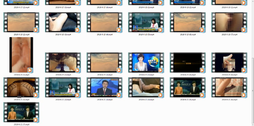Viewport: 254px width, 126px height.
Task: Click the play badge on 2018-6-20 (5).mp4
Action: pyautogui.click(x=202, y=70)
